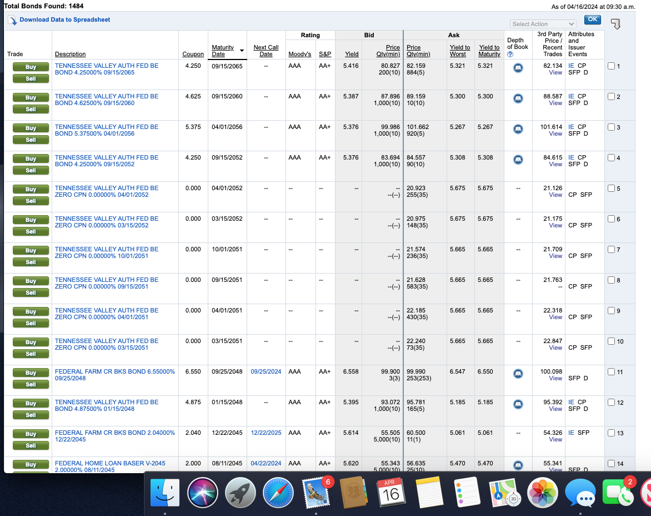The height and width of the screenshot is (516, 651).
Task: Click the Moody's rating column header
Action: point(300,54)
